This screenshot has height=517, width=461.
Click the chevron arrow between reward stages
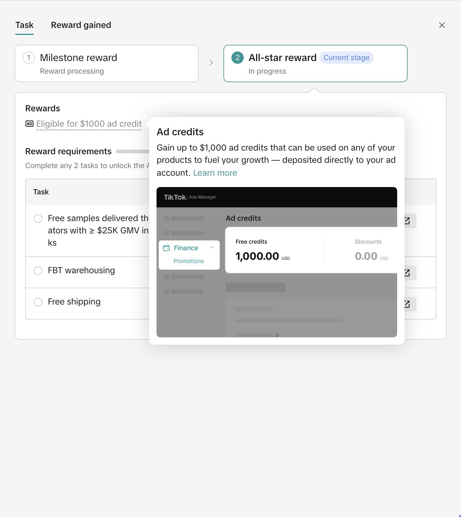coord(211,63)
